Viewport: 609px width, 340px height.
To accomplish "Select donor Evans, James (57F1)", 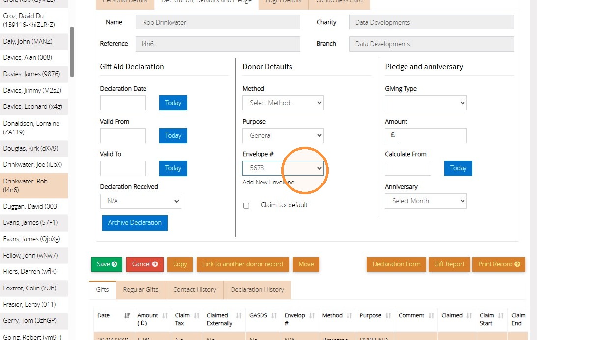I will coord(34,222).
